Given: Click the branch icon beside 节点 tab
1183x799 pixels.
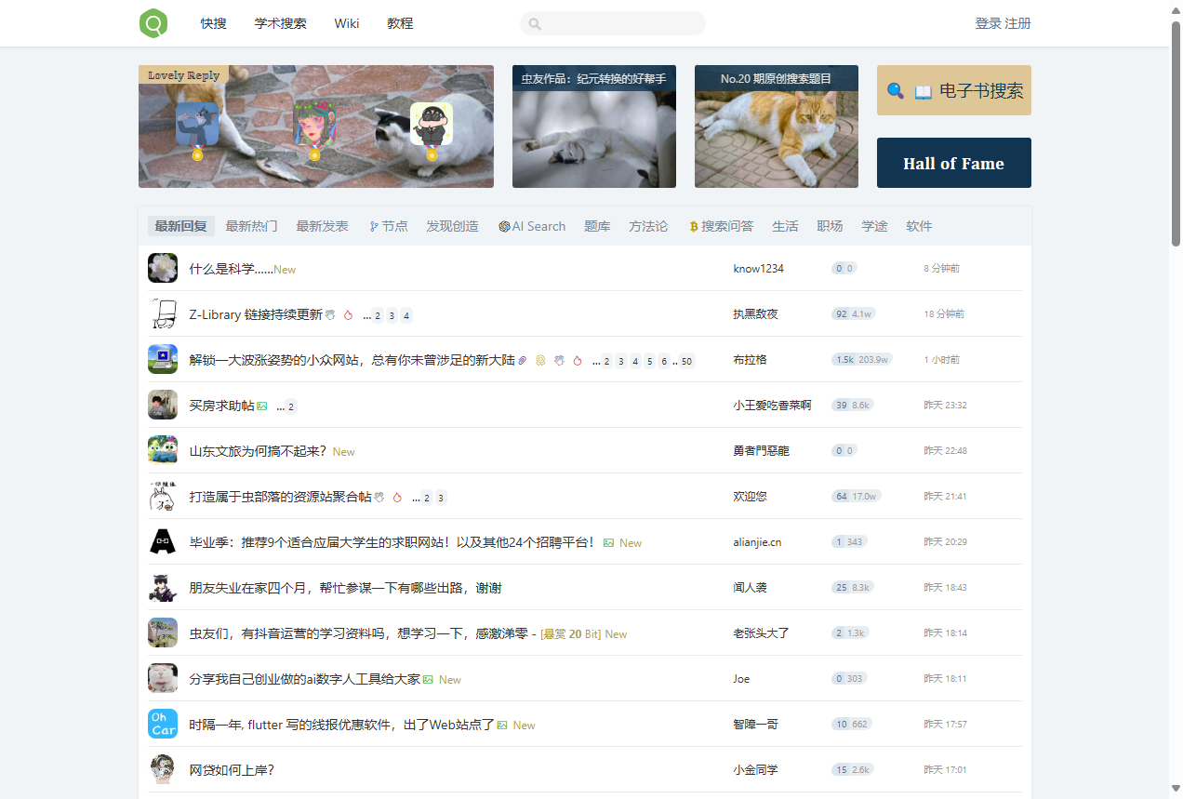Looking at the screenshot, I should 374,226.
